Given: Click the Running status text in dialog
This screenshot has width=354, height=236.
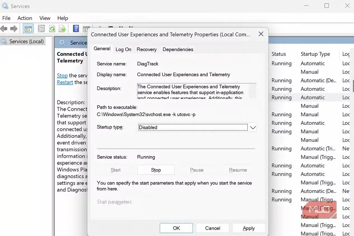Looking at the screenshot, I should tap(146, 157).
